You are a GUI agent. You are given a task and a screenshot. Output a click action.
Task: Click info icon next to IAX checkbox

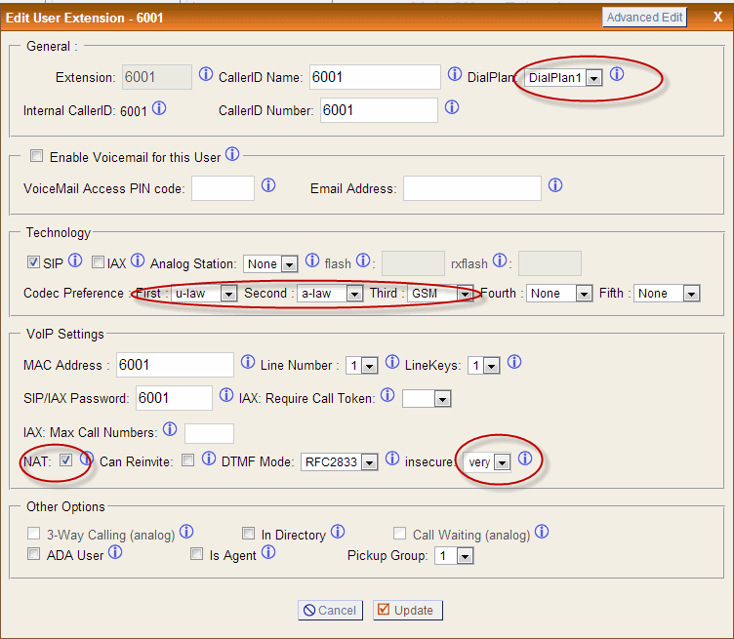pos(138,260)
